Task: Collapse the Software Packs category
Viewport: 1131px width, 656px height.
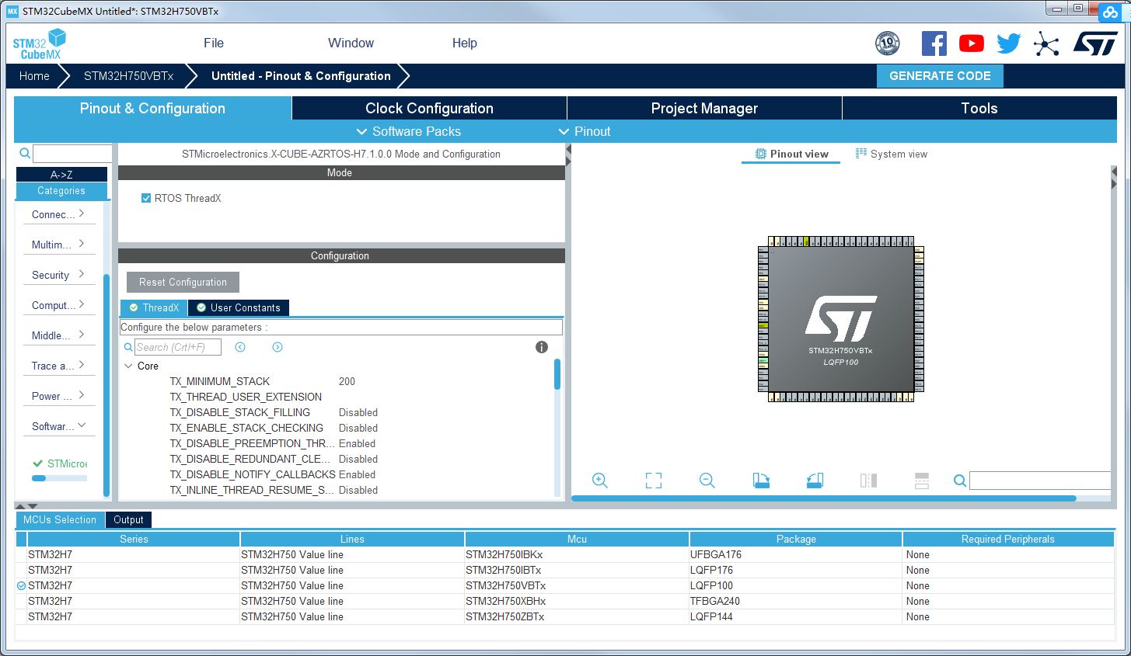Action: click(x=58, y=426)
